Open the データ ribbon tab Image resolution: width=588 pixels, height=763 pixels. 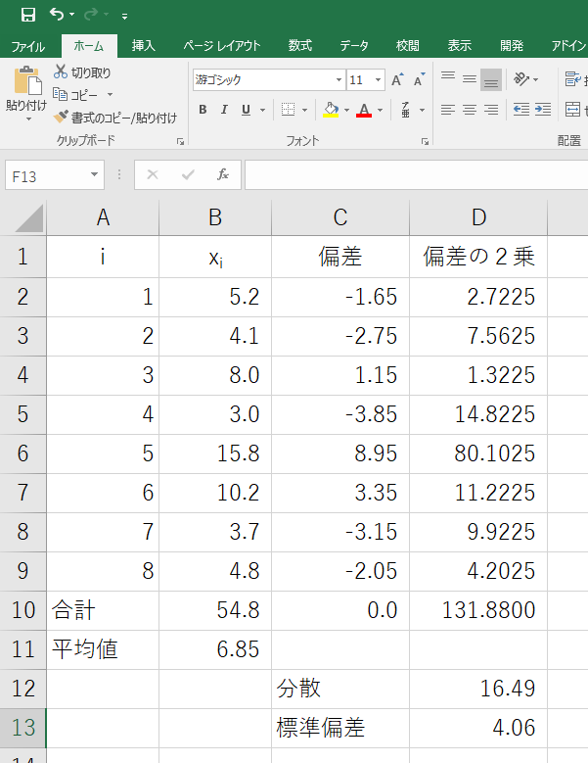point(354,46)
